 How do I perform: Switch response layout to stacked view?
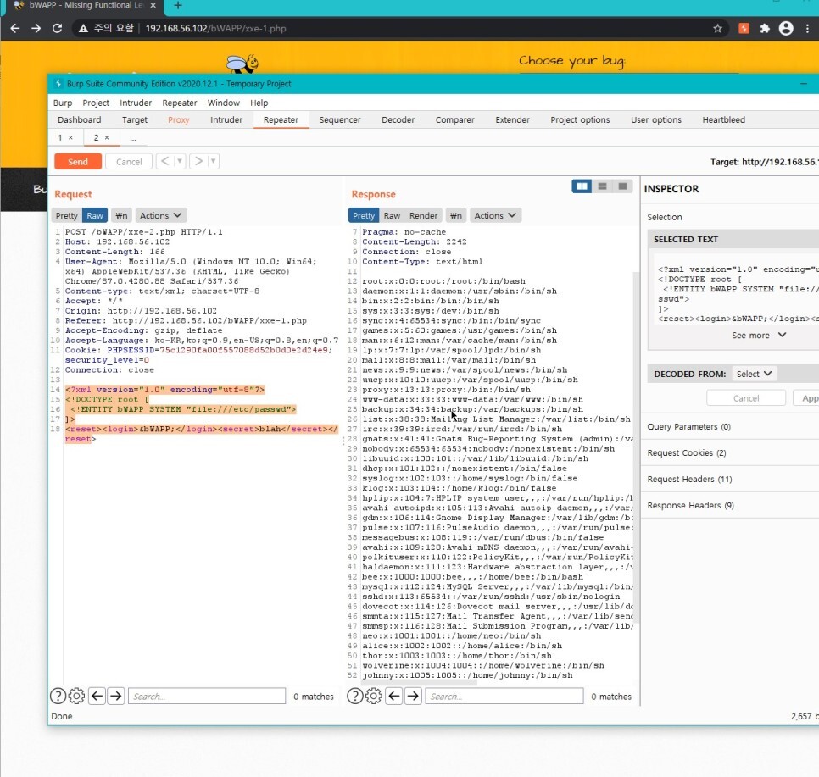(602, 186)
